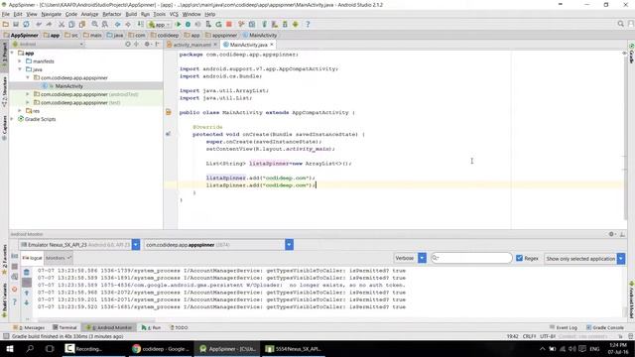The image size is (635, 357).
Task: Click the logcat scroll up arrow icon
Action: click(27, 293)
